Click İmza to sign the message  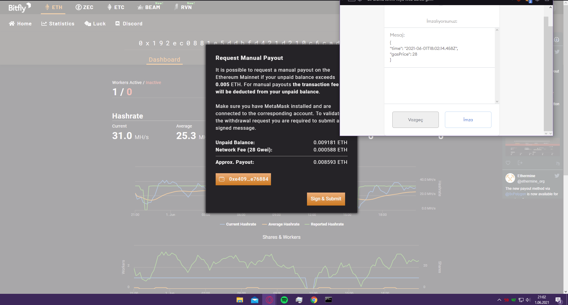point(468,120)
